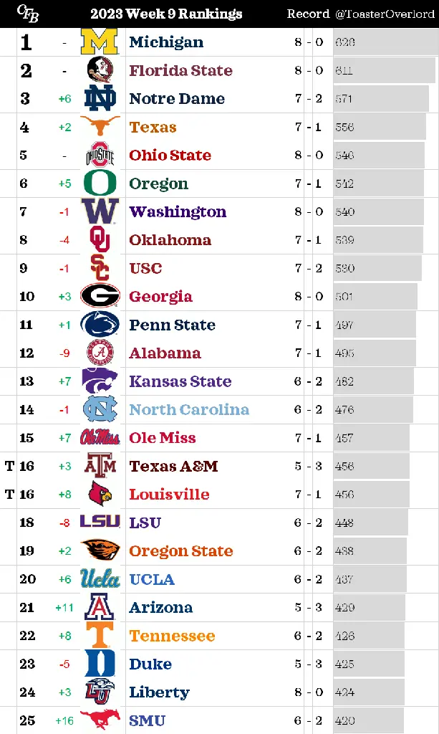Click the Georgia G logo
Screen dimensions: 439x734
point(100,296)
